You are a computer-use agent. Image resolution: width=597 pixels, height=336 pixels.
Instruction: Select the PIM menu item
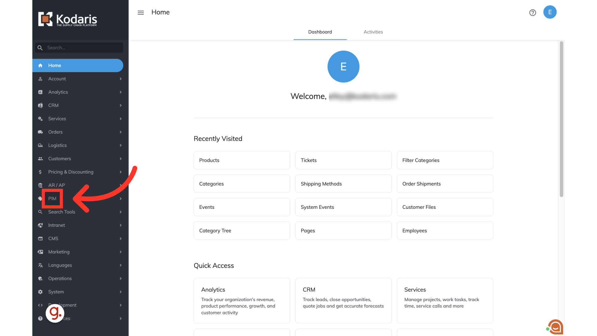pos(52,198)
